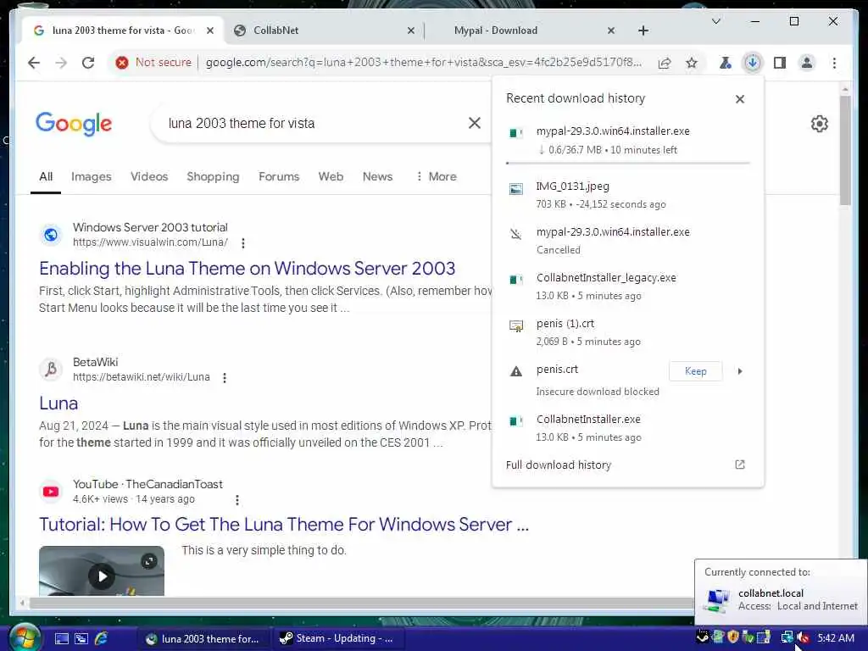Open full download history external icon

click(739, 465)
